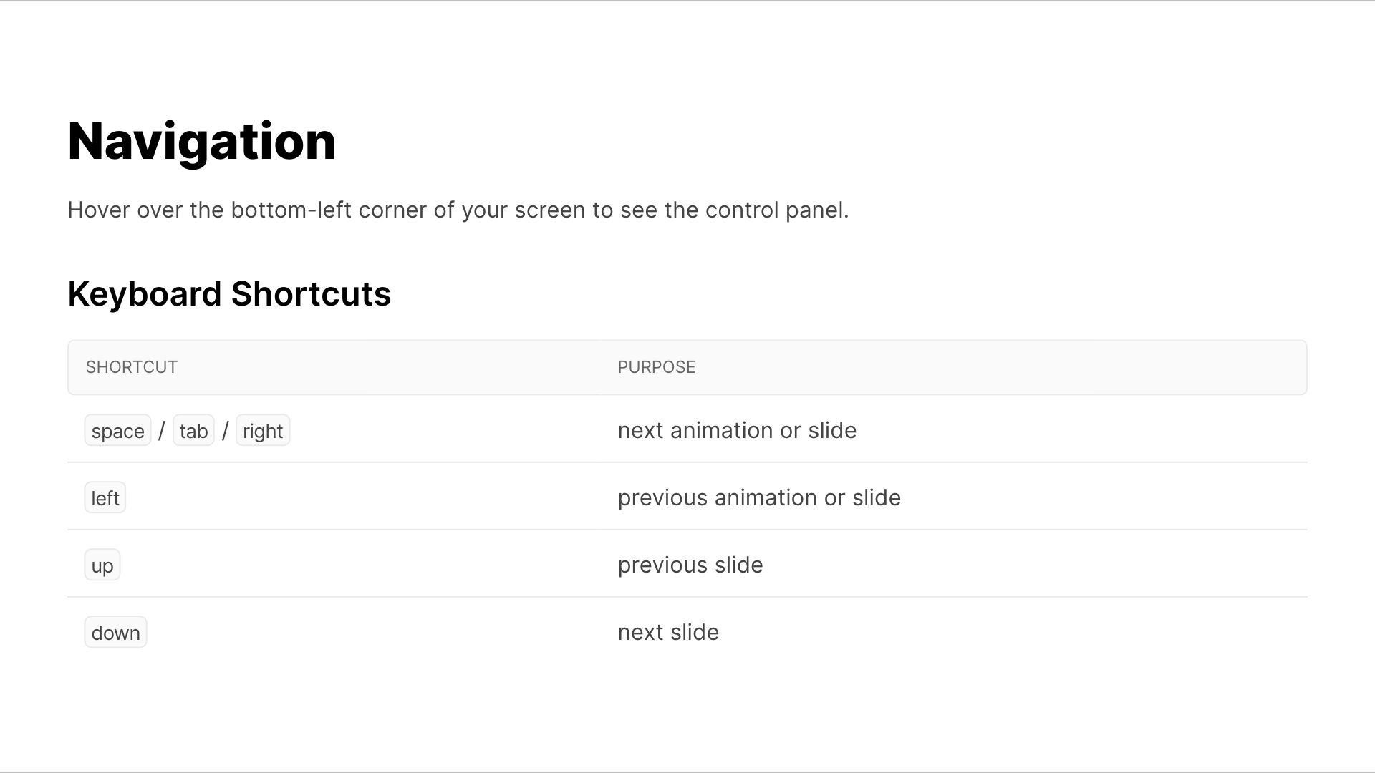Click the Navigation heading
Screen dimensions: 1375x773
[201, 140]
